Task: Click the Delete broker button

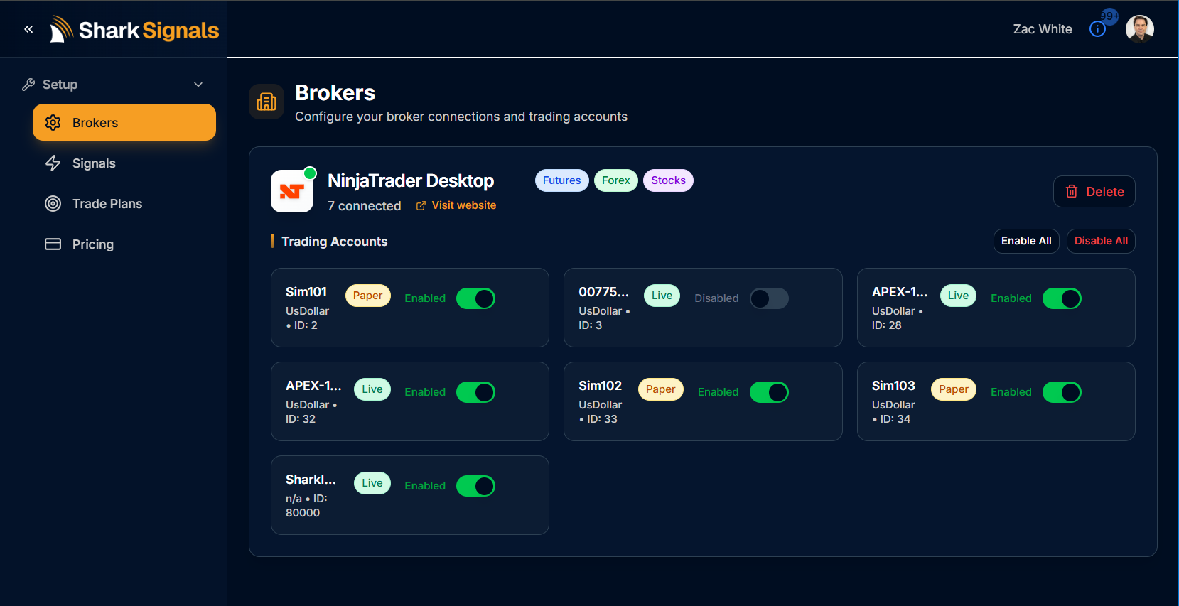Action: (1094, 192)
